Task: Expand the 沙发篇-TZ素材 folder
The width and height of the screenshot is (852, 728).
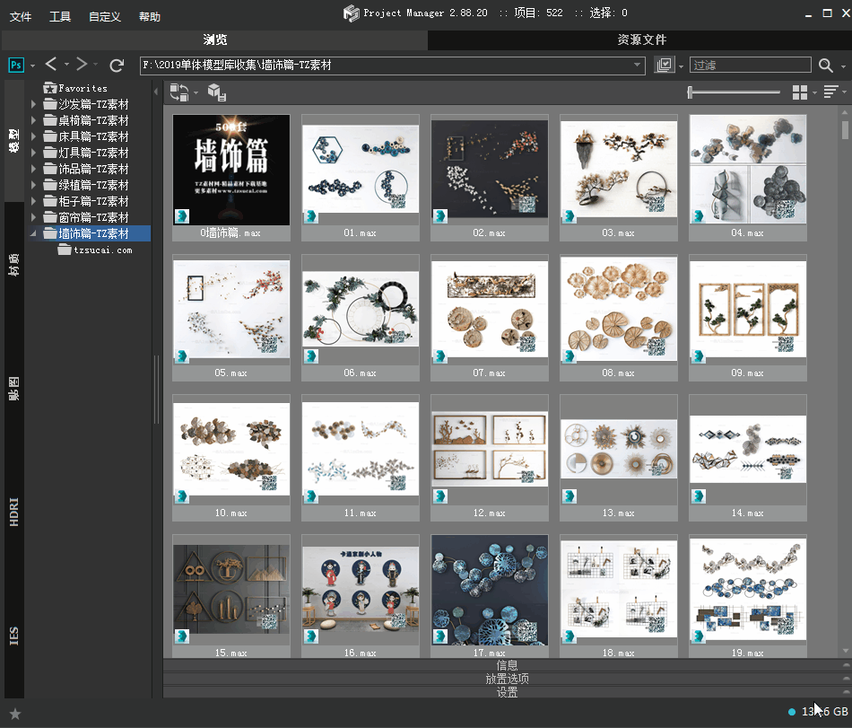Action: 34,104
